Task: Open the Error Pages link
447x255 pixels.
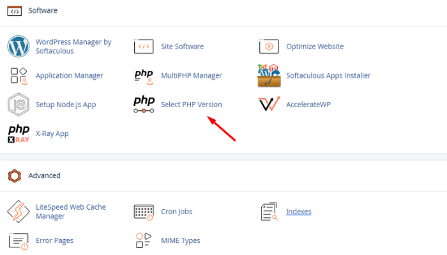Action: [54, 240]
